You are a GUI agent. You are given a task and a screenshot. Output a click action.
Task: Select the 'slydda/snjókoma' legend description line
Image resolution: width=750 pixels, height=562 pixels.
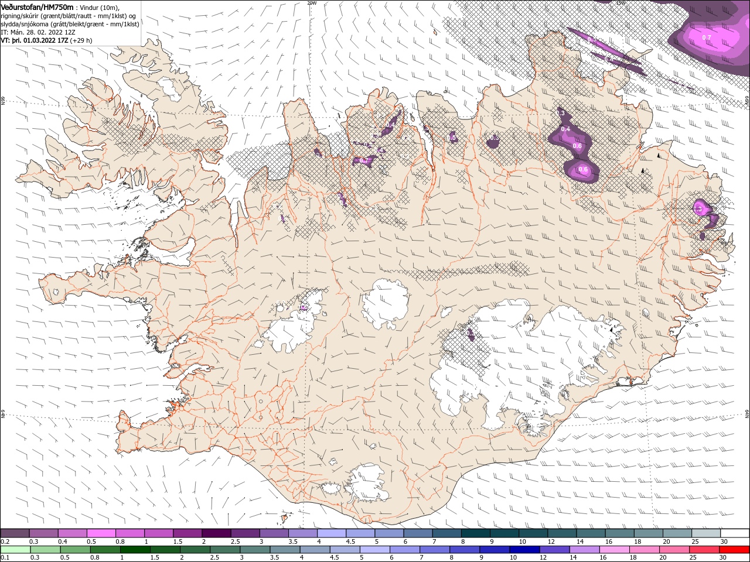70,24
